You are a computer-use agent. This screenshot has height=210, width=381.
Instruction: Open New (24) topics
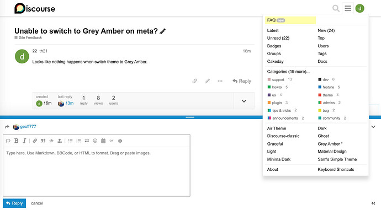[326, 30]
